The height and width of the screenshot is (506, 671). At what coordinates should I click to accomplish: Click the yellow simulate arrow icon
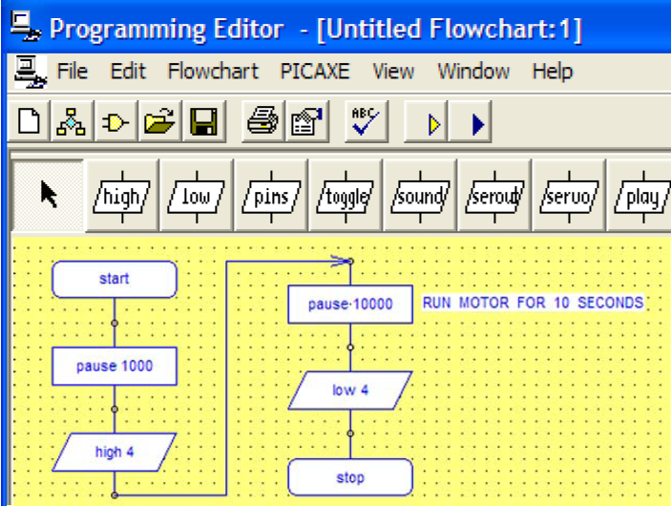click(x=426, y=121)
